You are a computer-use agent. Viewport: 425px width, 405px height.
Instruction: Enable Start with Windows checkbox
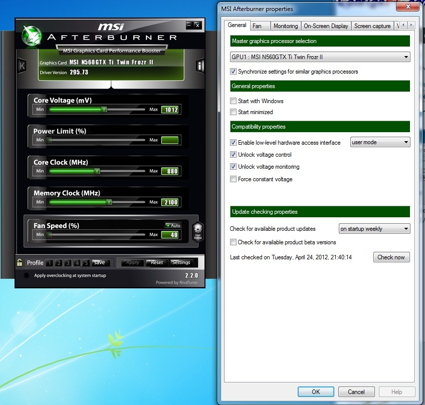pyautogui.click(x=233, y=101)
